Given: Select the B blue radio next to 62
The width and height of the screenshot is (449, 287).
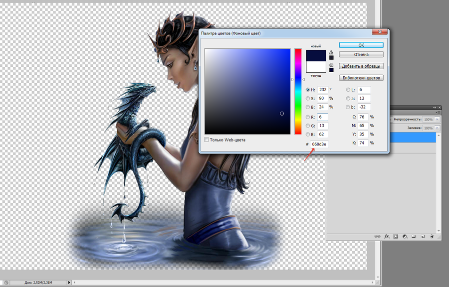Looking at the screenshot, I should tap(307, 135).
